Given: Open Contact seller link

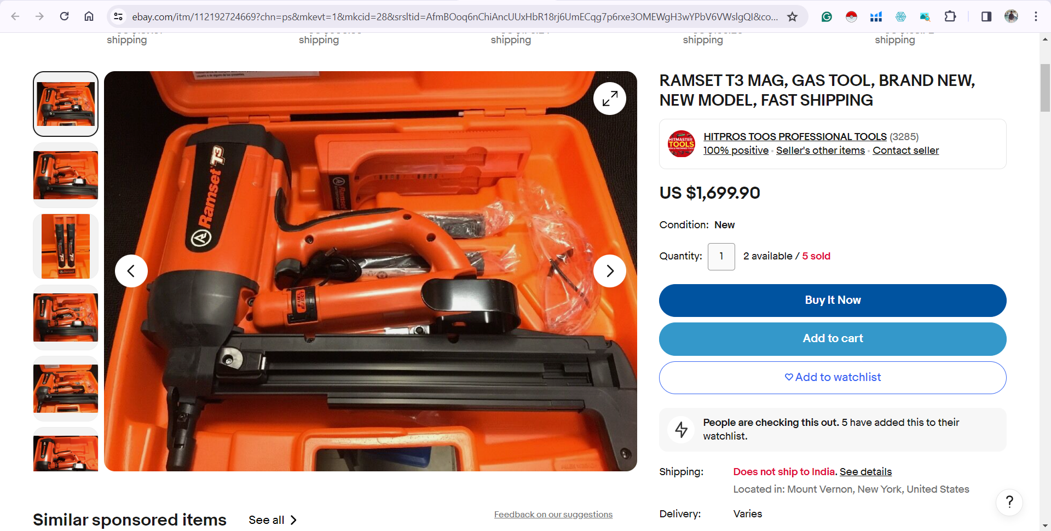Looking at the screenshot, I should pyautogui.click(x=905, y=151).
